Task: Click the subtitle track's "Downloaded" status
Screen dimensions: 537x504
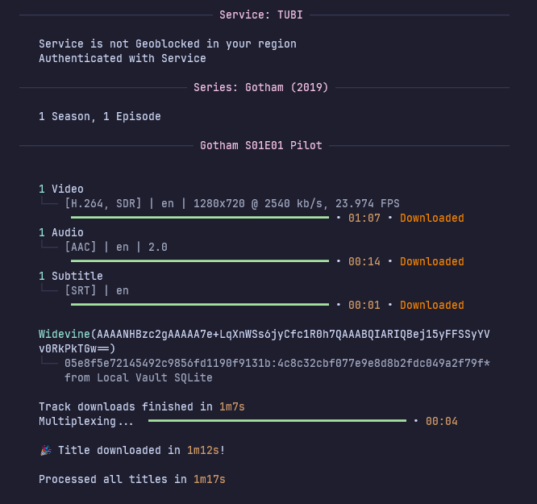Action: (x=431, y=305)
